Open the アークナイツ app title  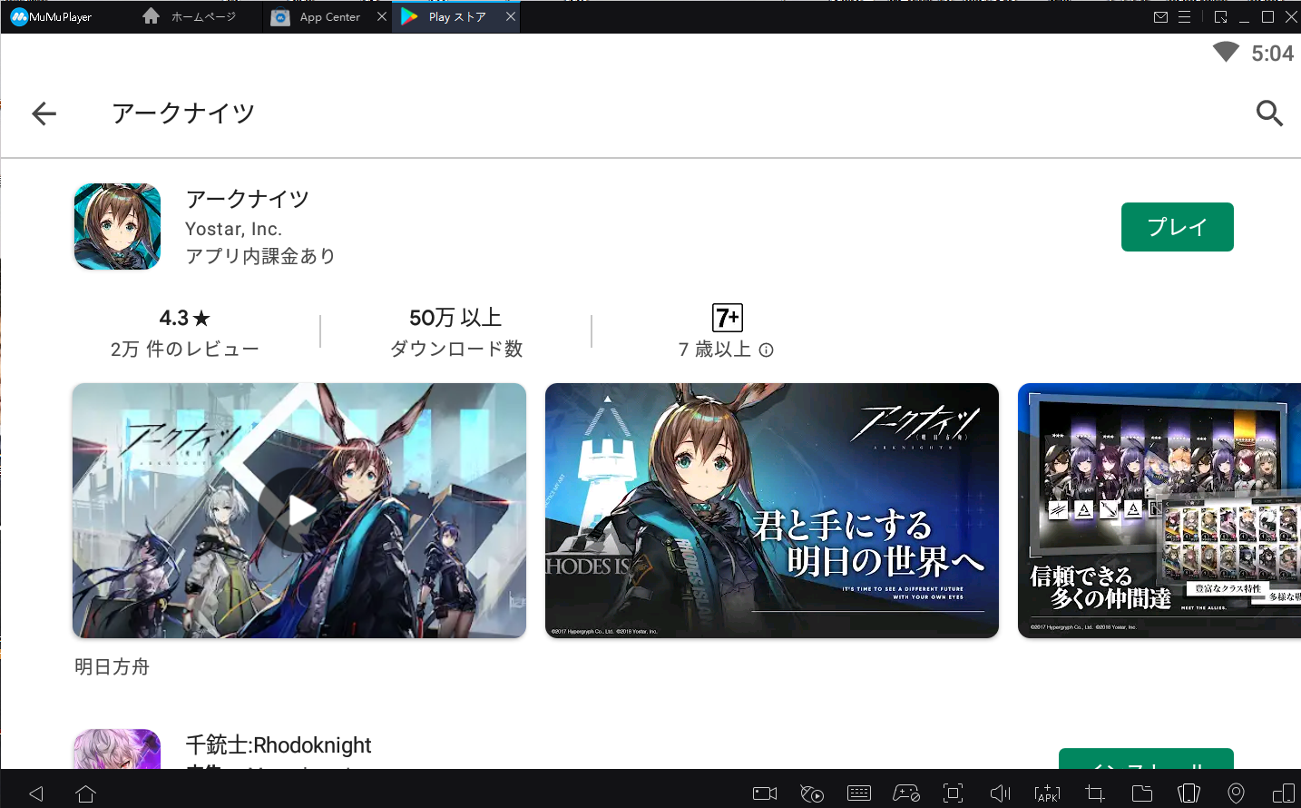(248, 199)
